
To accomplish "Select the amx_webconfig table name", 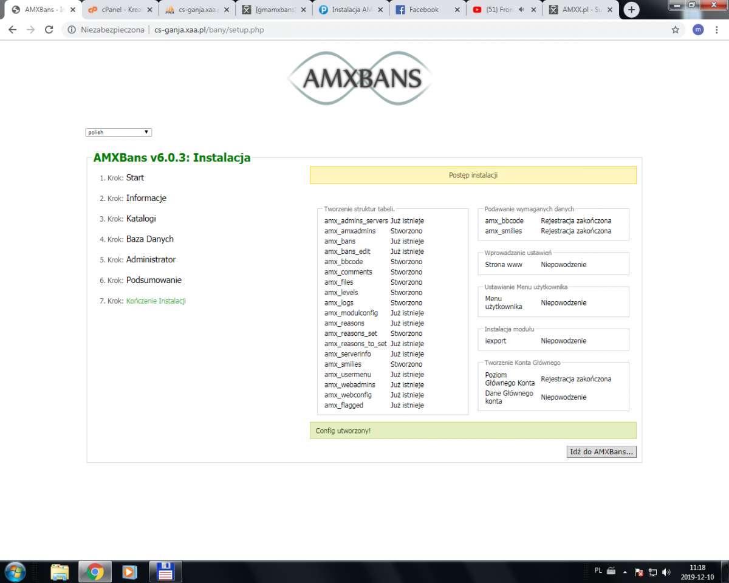I will coord(348,395).
